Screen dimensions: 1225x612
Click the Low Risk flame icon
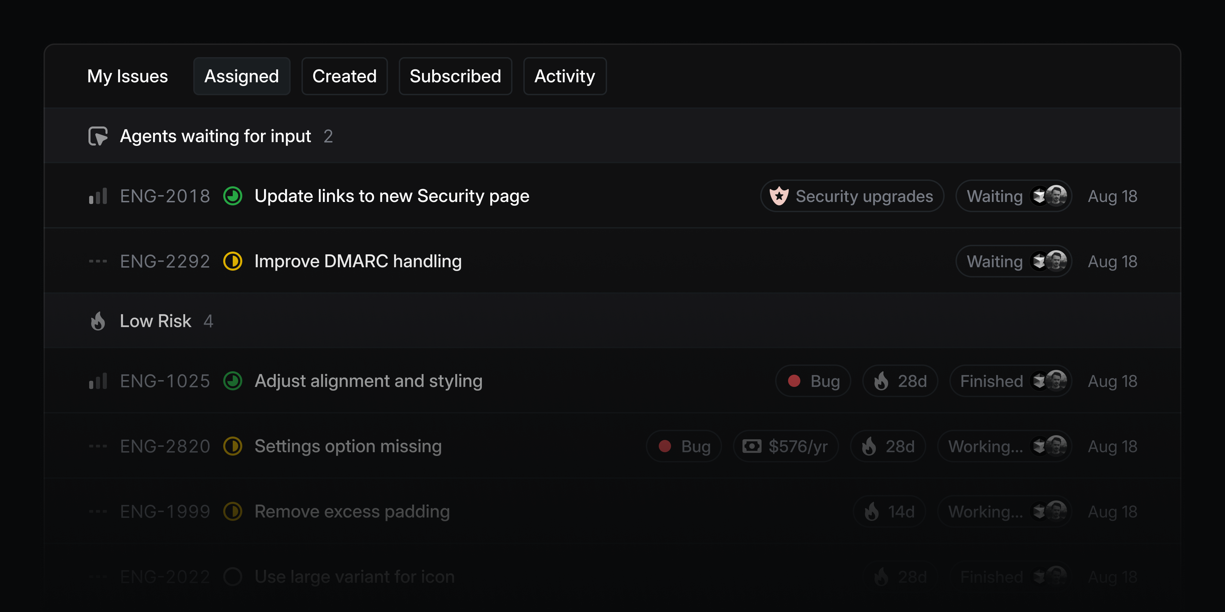tap(98, 321)
